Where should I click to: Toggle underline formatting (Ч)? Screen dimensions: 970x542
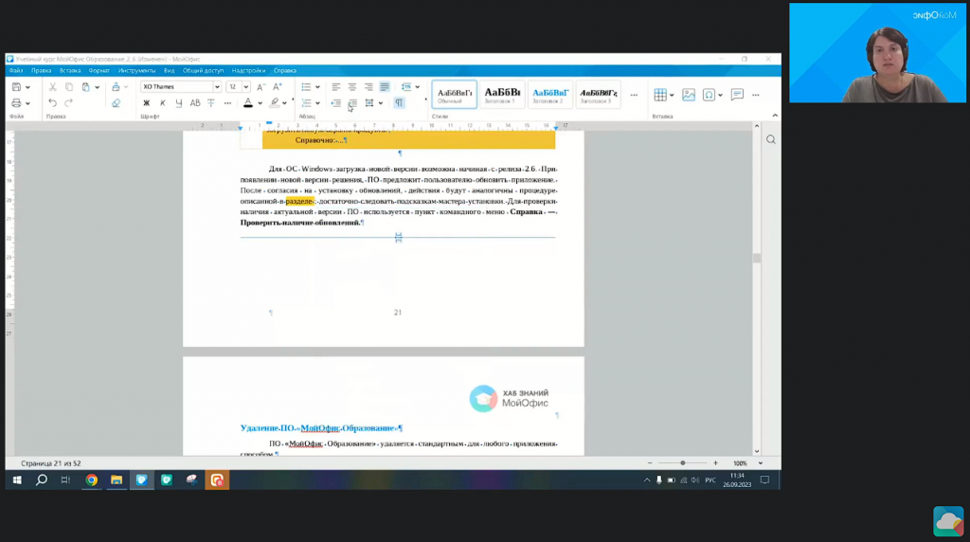tap(179, 103)
